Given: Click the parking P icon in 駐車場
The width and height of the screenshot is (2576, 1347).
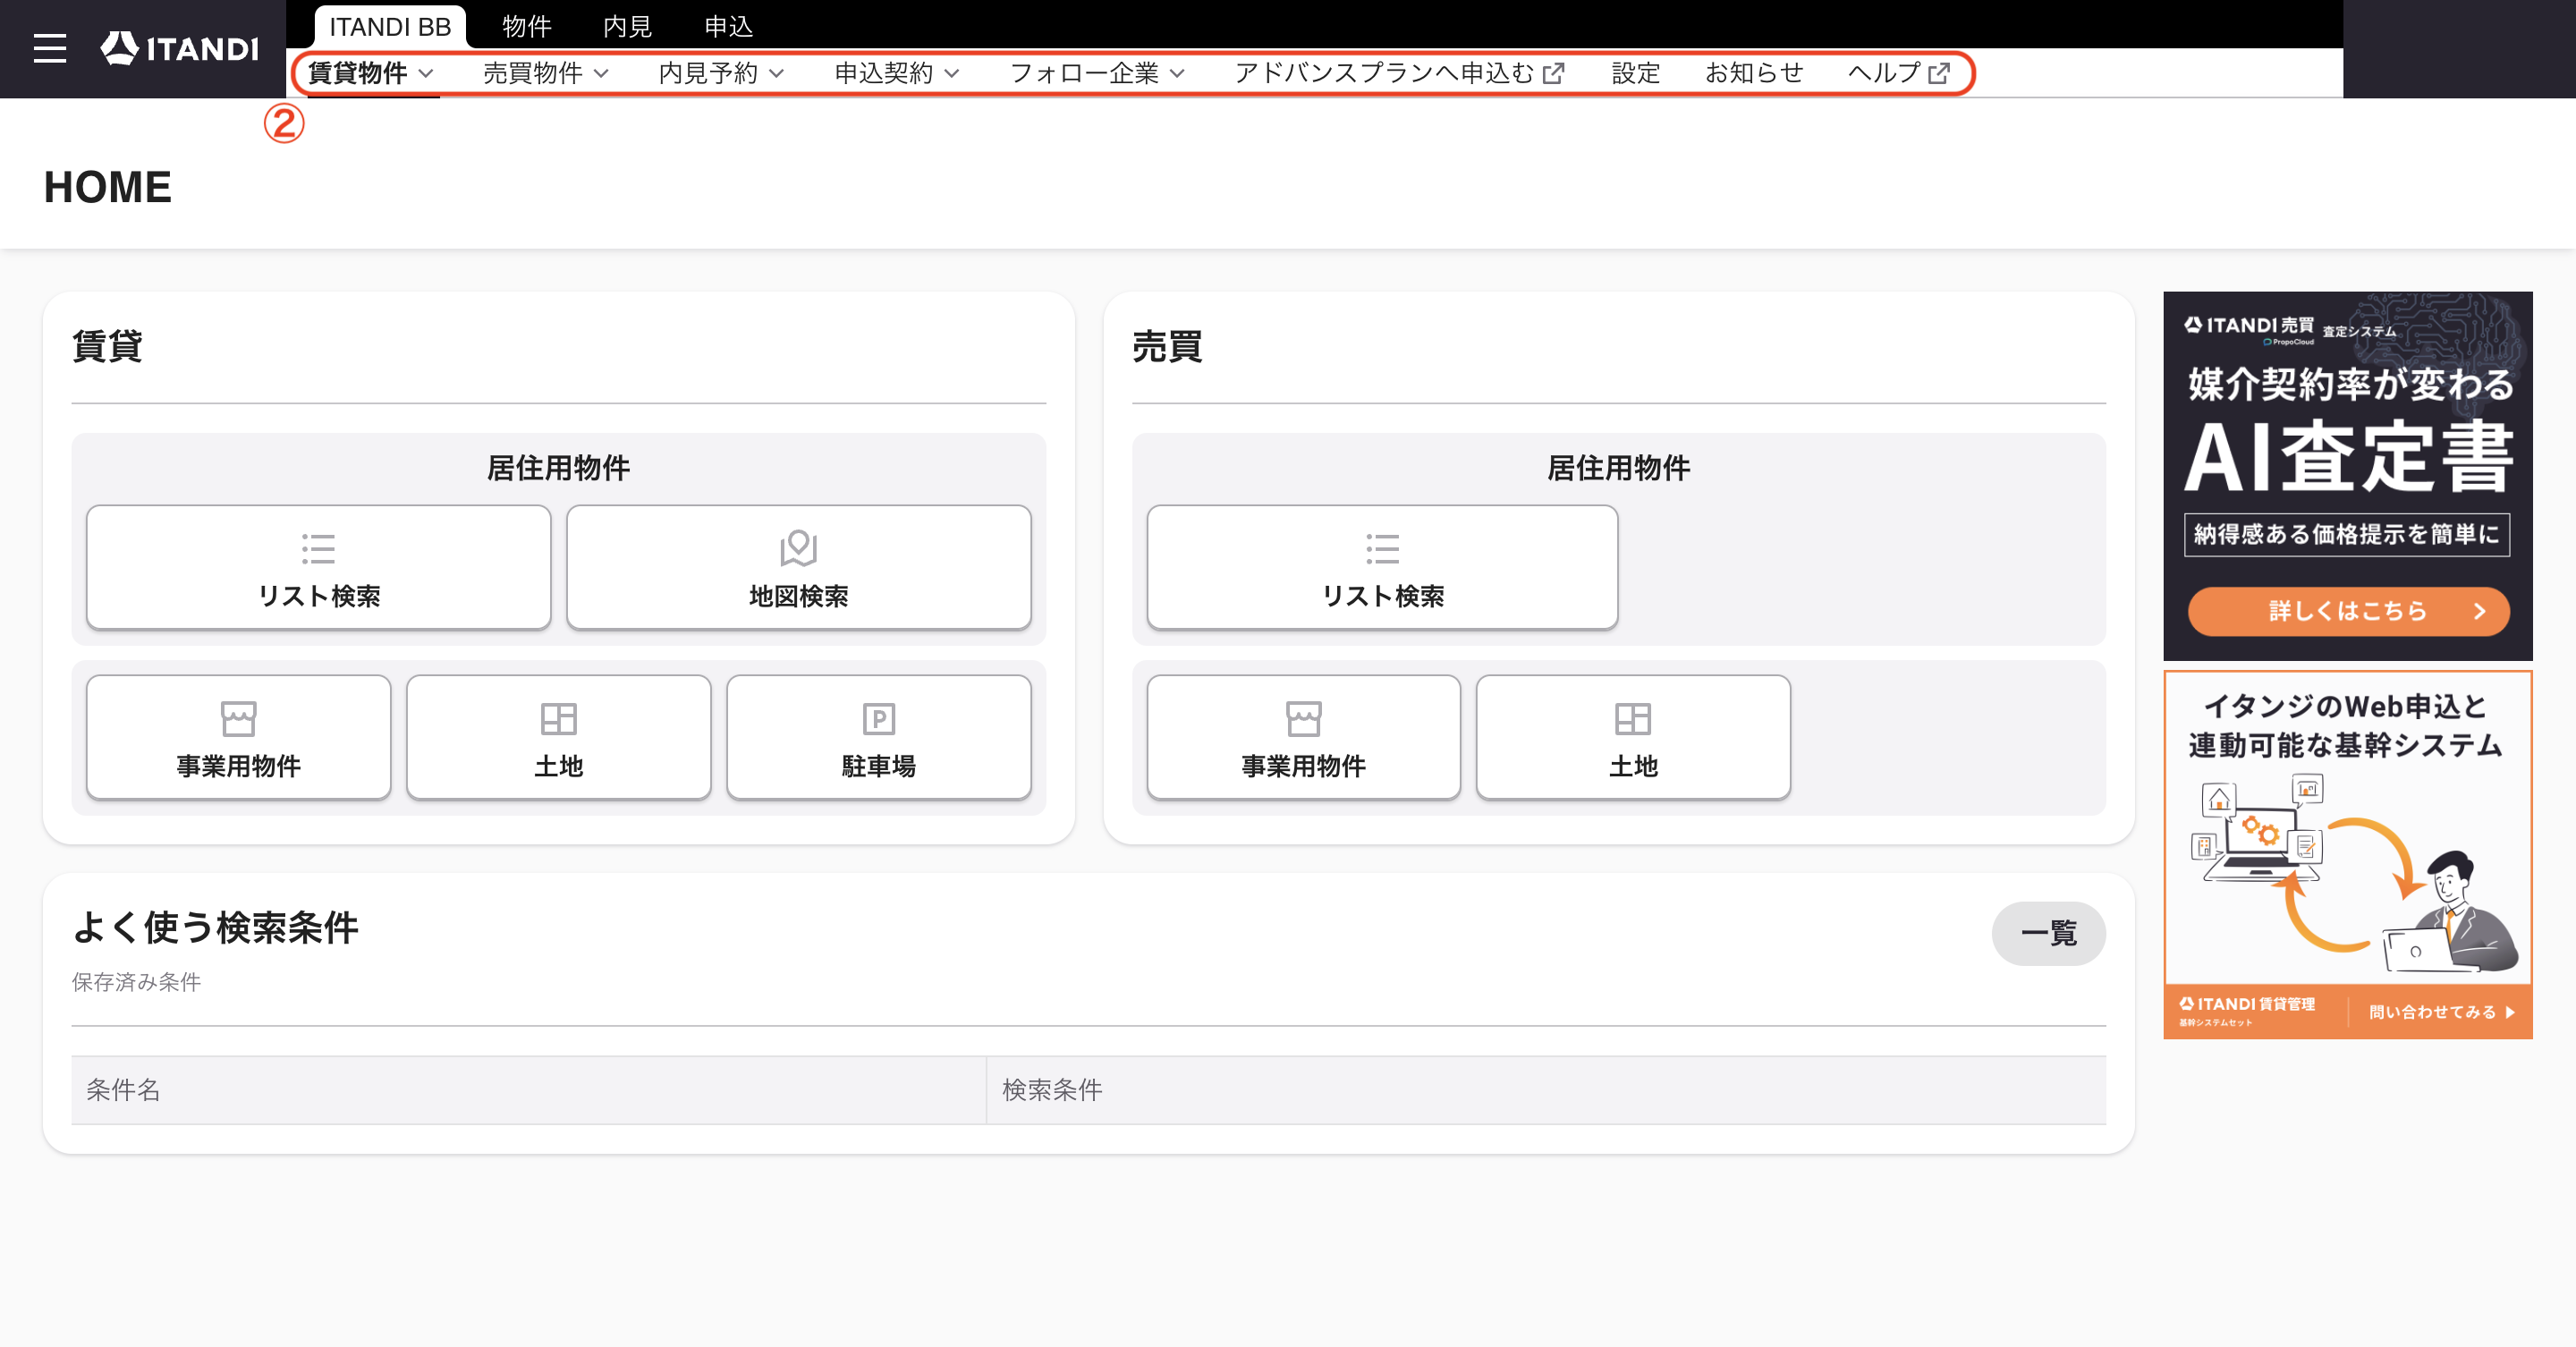Looking at the screenshot, I should coord(879,719).
